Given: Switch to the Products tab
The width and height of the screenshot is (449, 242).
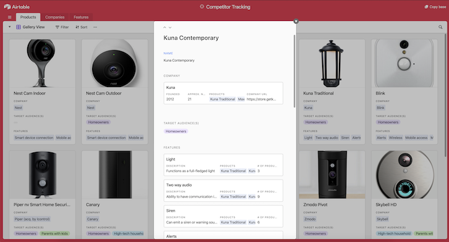Looking at the screenshot, I should coord(28,17).
